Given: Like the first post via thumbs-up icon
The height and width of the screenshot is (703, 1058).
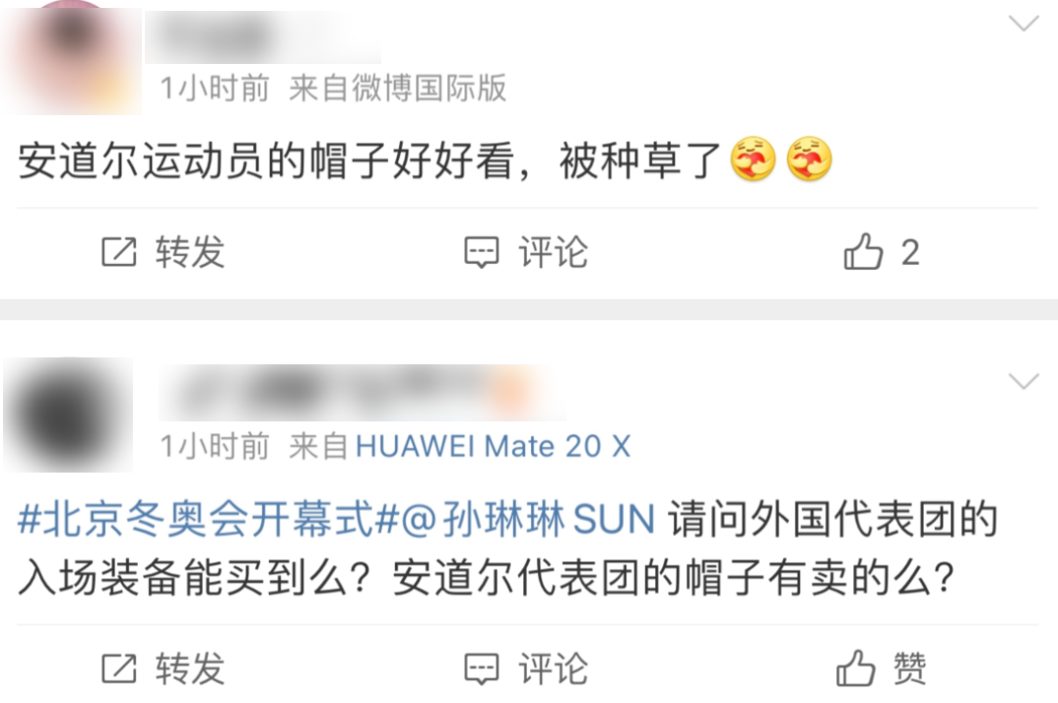Looking at the screenshot, I should (x=863, y=251).
